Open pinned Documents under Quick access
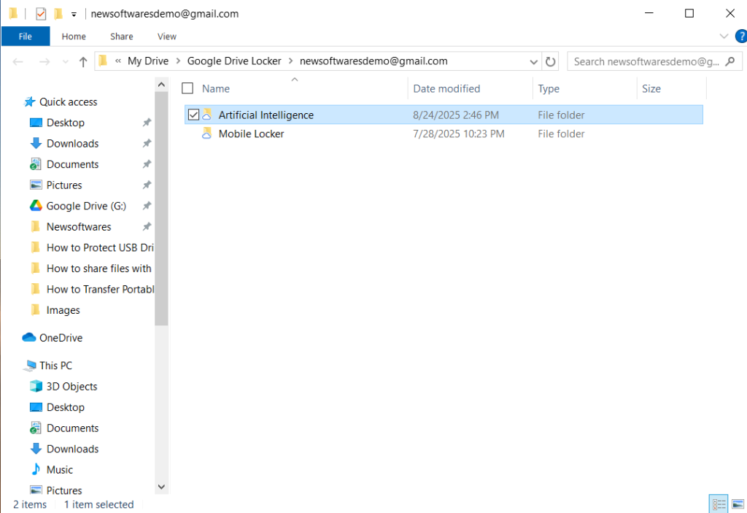Screen dimensions: 747x513 pyautogui.click(x=72, y=164)
